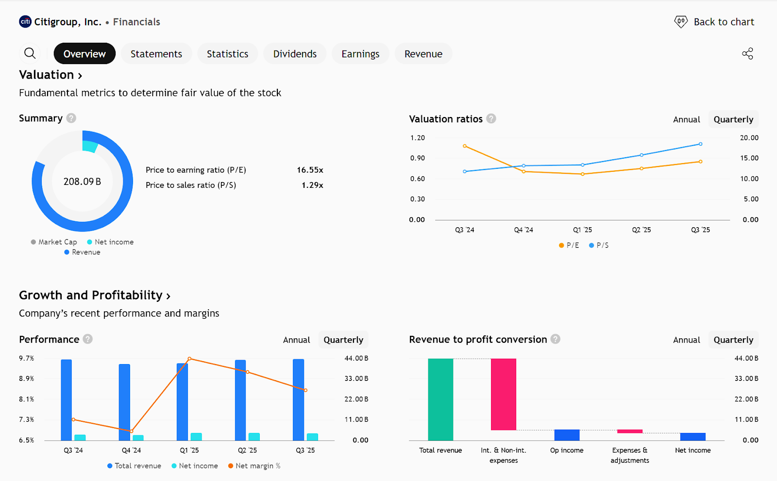Click the search magnifier icon
The height and width of the screenshot is (481, 777).
coord(30,53)
